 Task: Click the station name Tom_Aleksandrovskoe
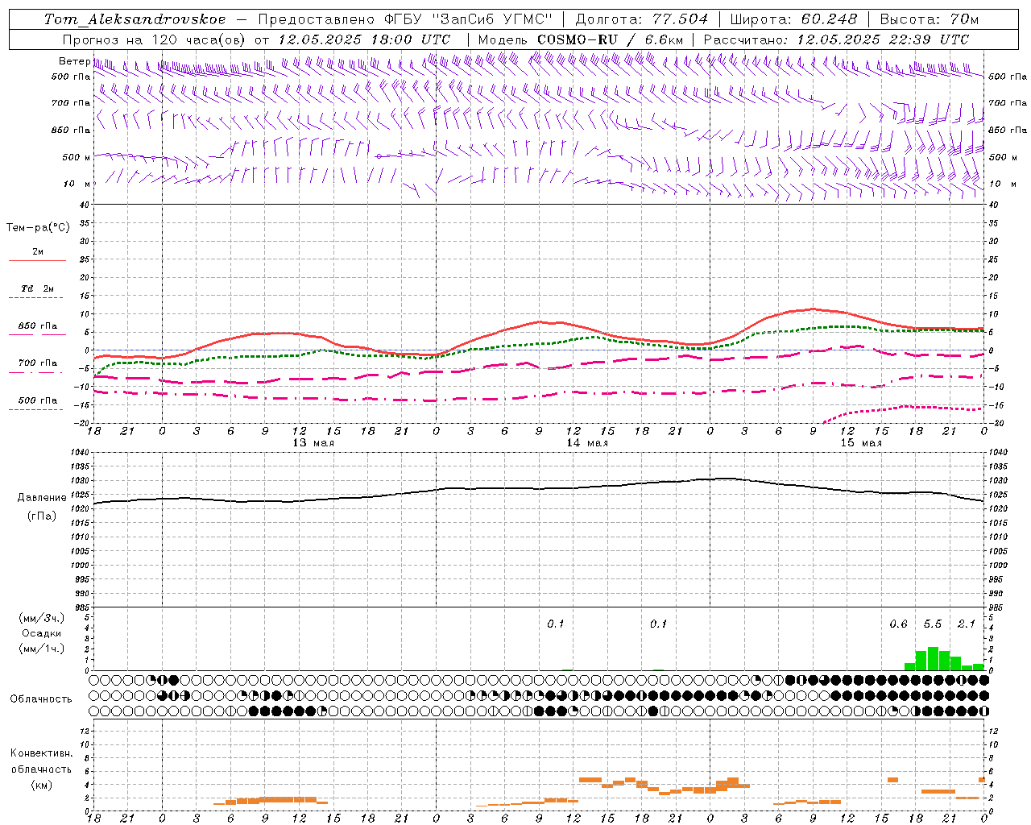(x=135, y=19)
